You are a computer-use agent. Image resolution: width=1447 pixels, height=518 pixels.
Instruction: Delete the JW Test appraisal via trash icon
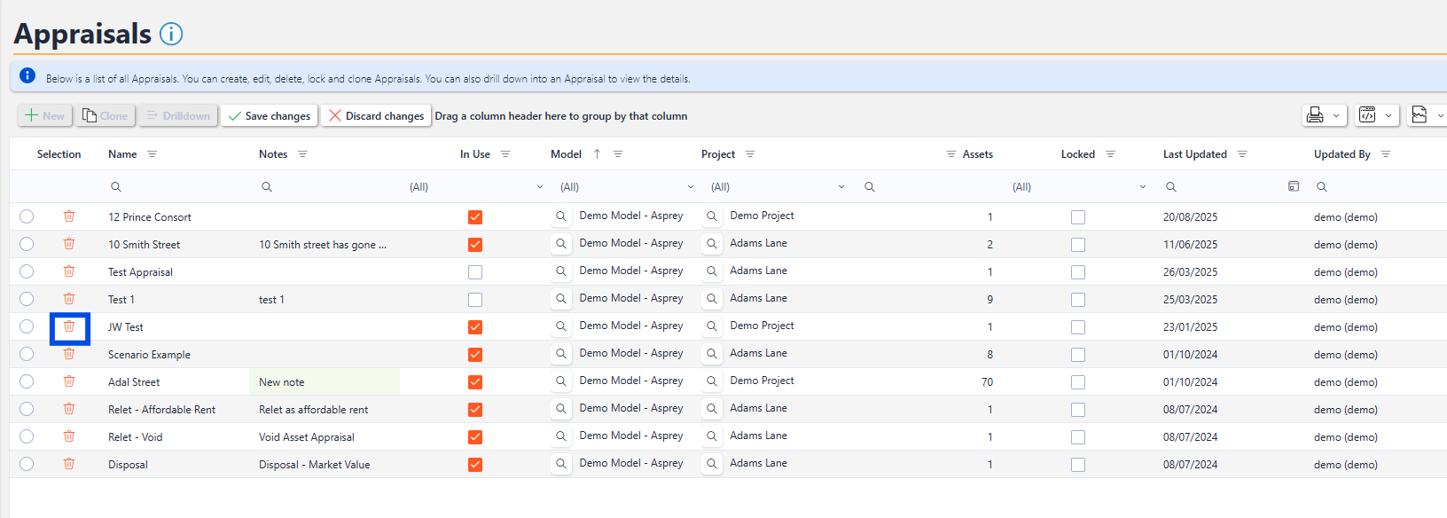pos(69,326)
